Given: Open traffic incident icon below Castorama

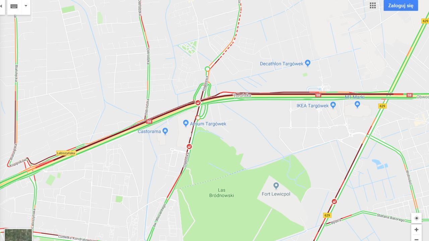Looking at the screenshot, I should click(189, 146).
